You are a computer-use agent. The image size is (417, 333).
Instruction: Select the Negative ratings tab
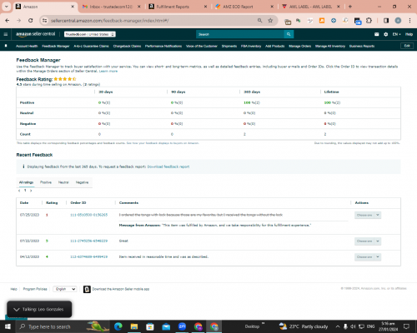[82, 182]
